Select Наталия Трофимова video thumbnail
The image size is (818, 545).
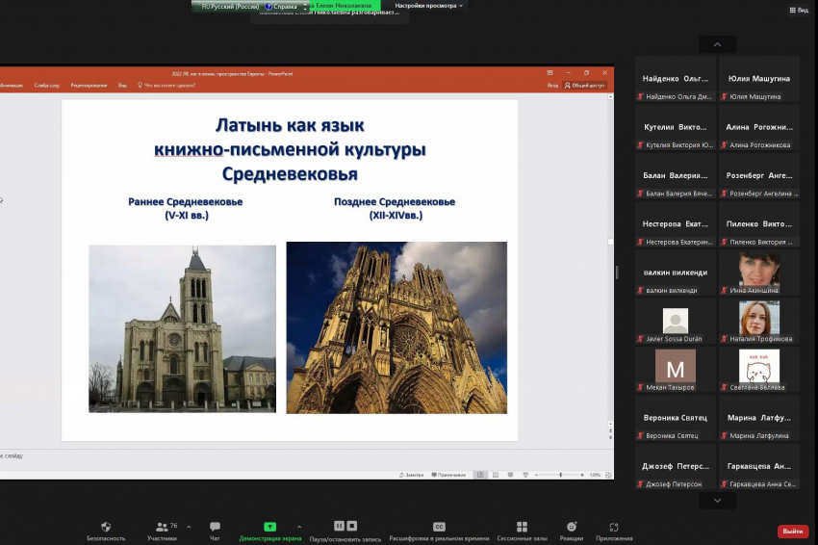pos(759,321)
